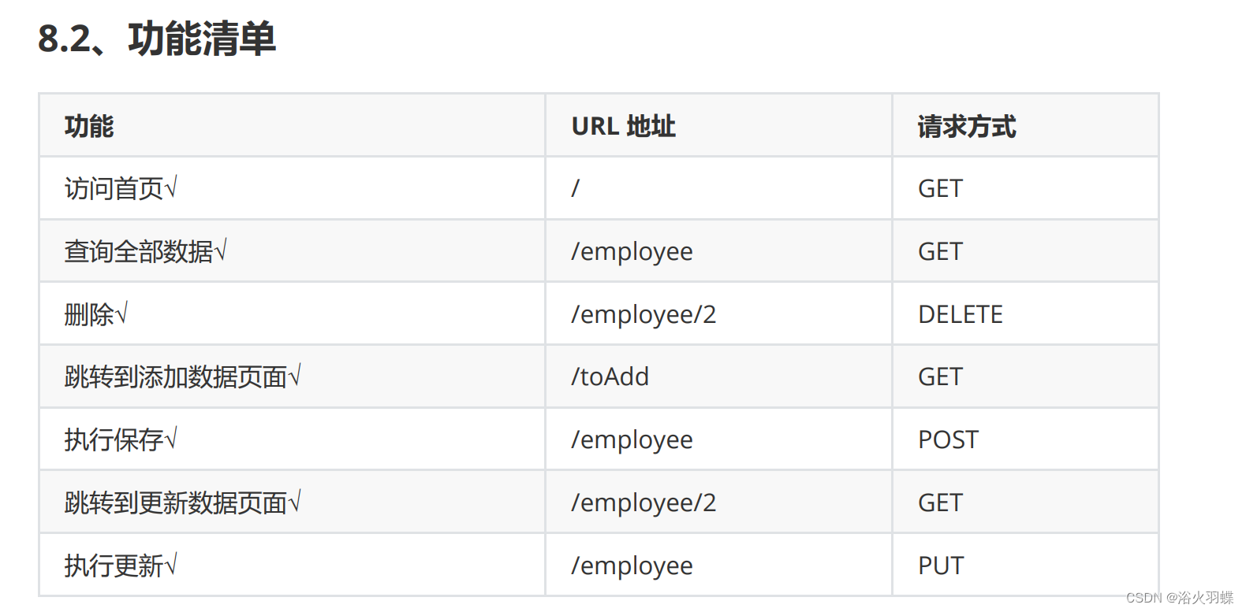The height and width of the screenshot is (612, 1246).
Task: Click /employee URL in the 执行保存 row
Action: click(x=632, y=440)
